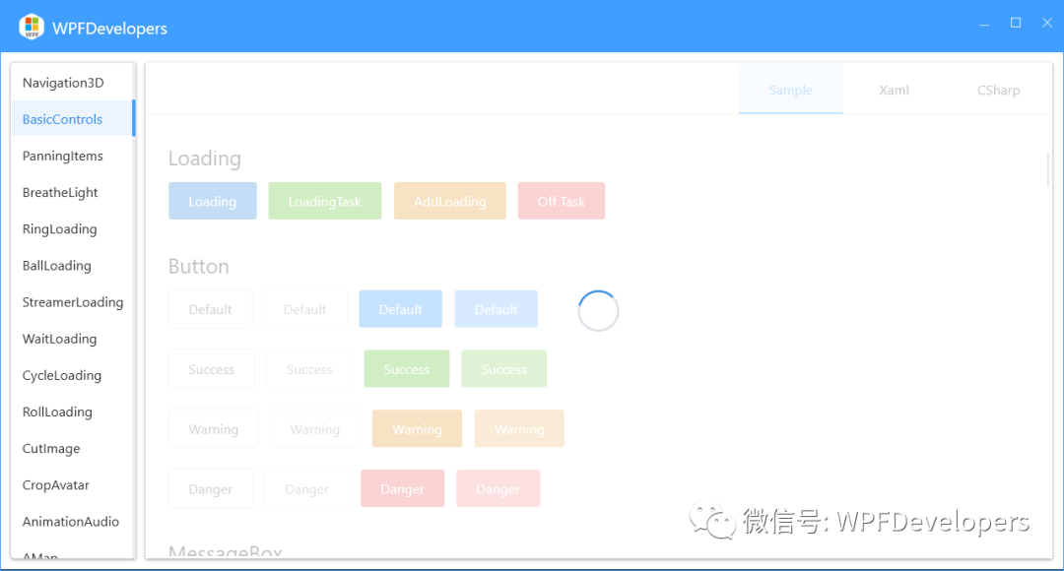
Task: Choose BreatheLight in the left menu
Action: point(60,193)
